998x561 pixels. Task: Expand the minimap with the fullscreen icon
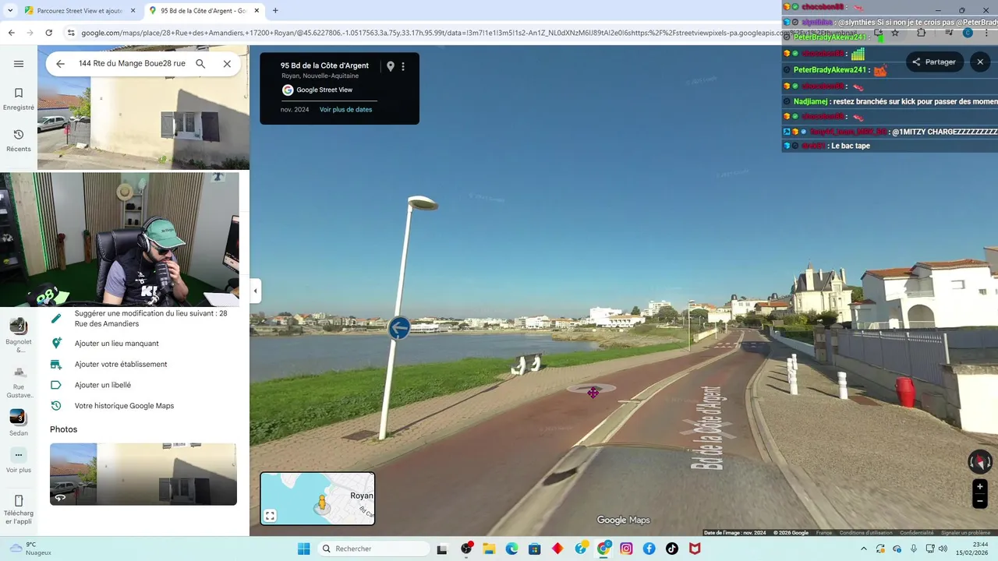[x=270, y=516]
